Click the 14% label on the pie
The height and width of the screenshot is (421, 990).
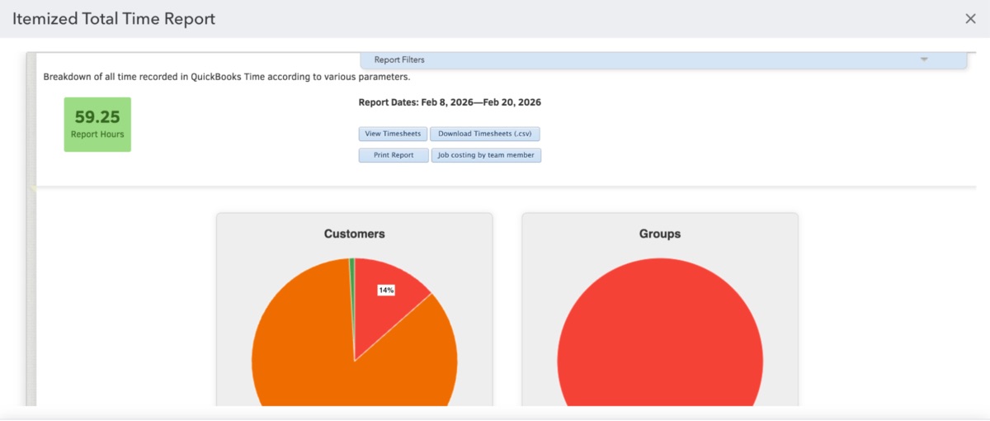386,290
